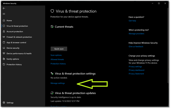Select Virus & threat protection in sidebar
Image resolution: width=171 pixels, height=109 pixels.
(17, 26)
